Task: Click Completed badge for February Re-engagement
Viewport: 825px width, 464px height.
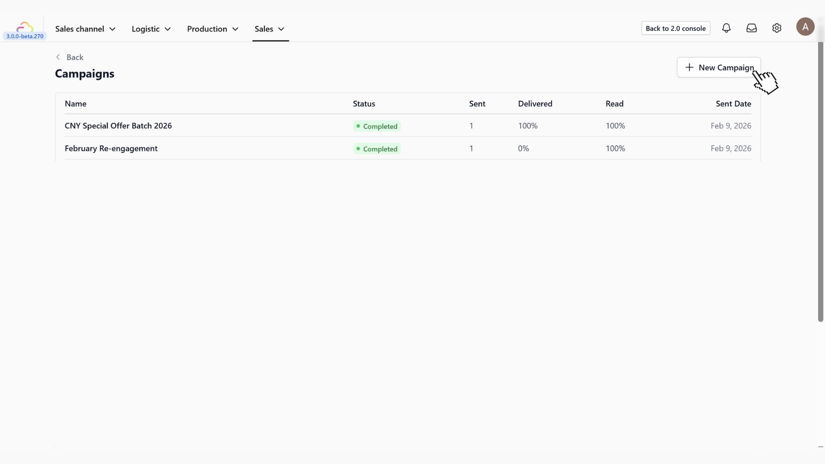Action: pyautogui.click(x=377, y=149)
